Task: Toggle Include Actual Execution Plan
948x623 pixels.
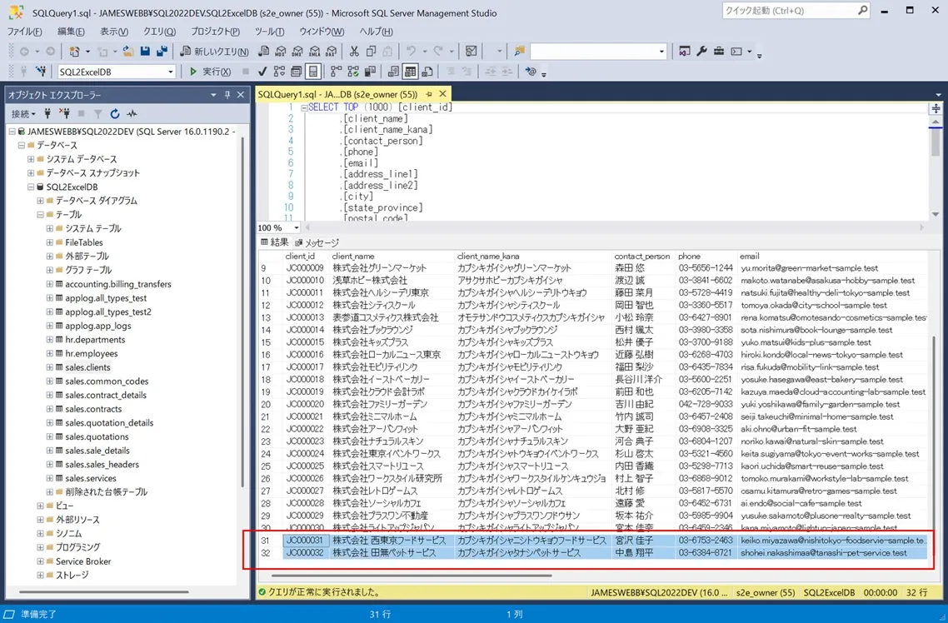Action: point(337,72)
